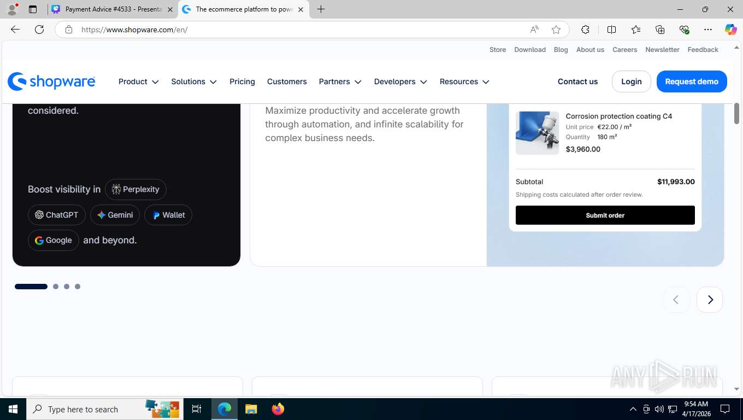743x420 pixels.
Task: Open the Favorites list
Action: 636,30
